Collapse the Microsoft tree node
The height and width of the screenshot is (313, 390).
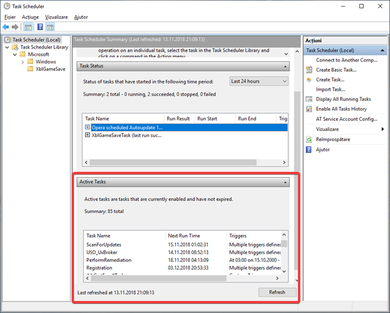click(x=15, y=54)
